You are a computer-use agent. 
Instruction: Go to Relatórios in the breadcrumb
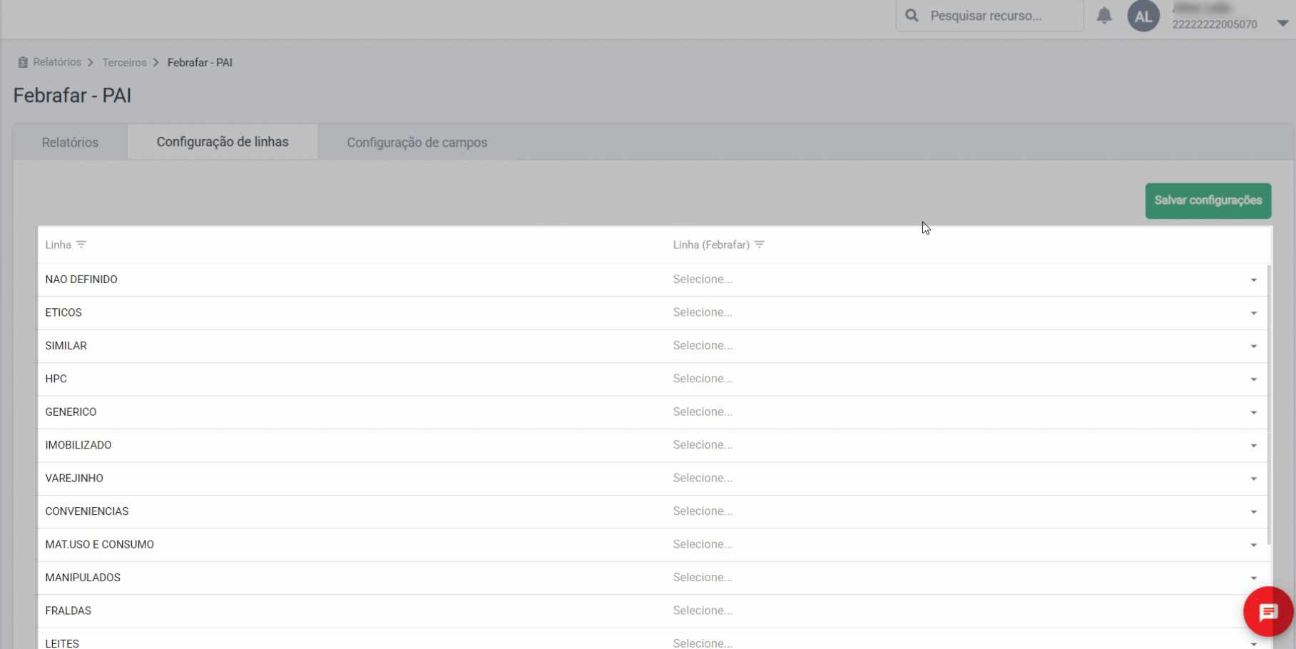(x=57, y=62)
